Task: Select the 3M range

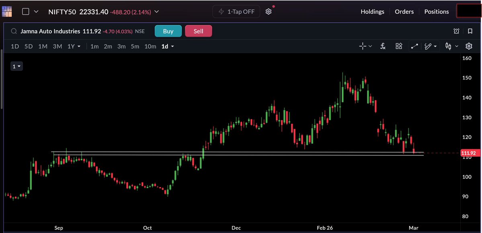Action: pyautogui.click(x=57, y=47)
